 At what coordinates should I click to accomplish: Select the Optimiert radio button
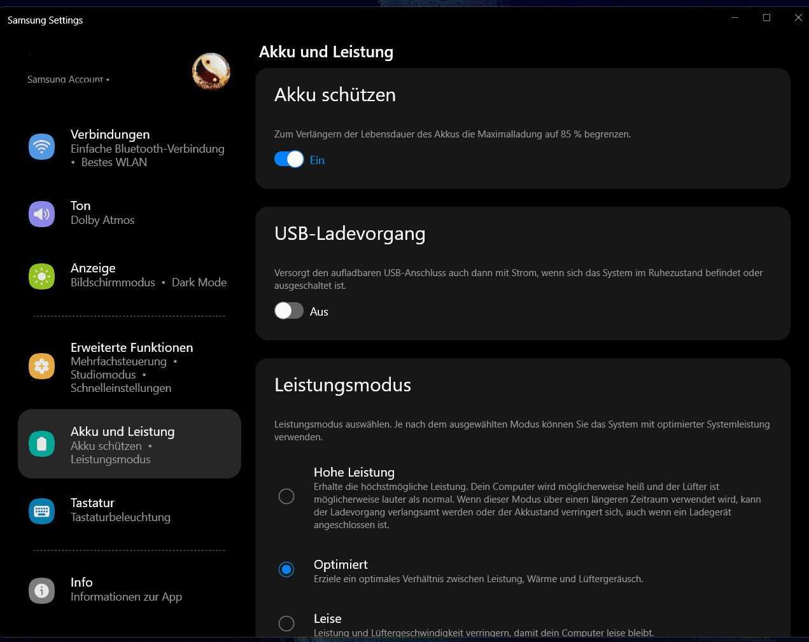tap(286, 569)
